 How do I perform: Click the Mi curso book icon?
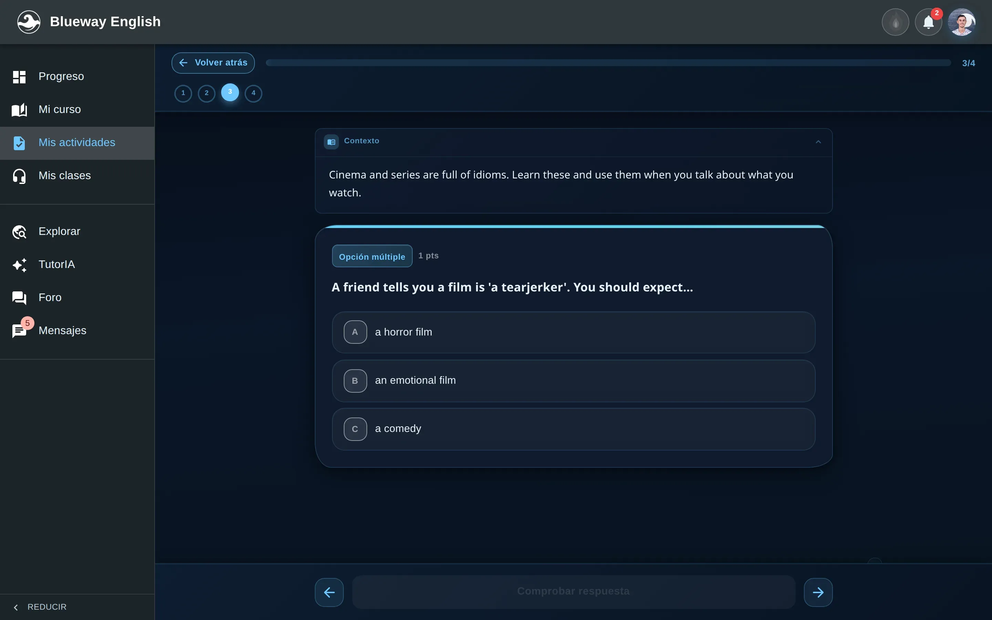coord(19,110)
